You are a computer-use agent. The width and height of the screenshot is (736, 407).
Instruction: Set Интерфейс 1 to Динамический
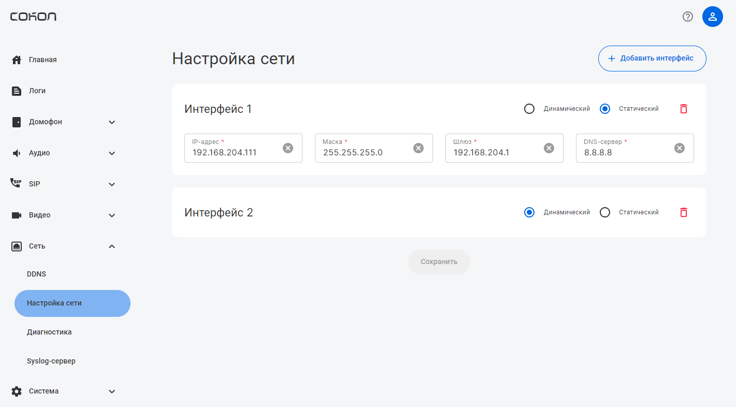pyautogui.click(x=529, y=109)
